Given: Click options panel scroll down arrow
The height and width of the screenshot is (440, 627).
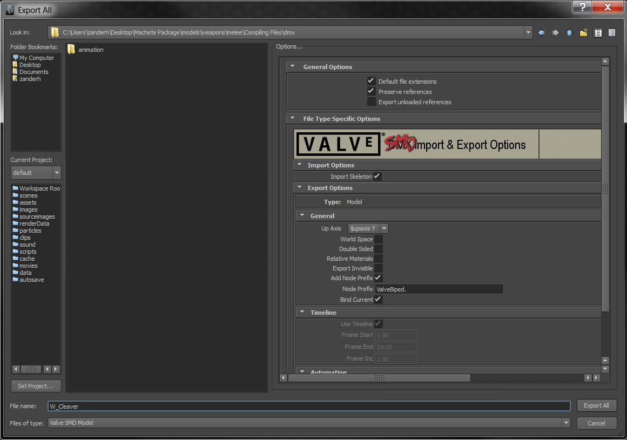Looking at the screenshot, I should point(605,369).
